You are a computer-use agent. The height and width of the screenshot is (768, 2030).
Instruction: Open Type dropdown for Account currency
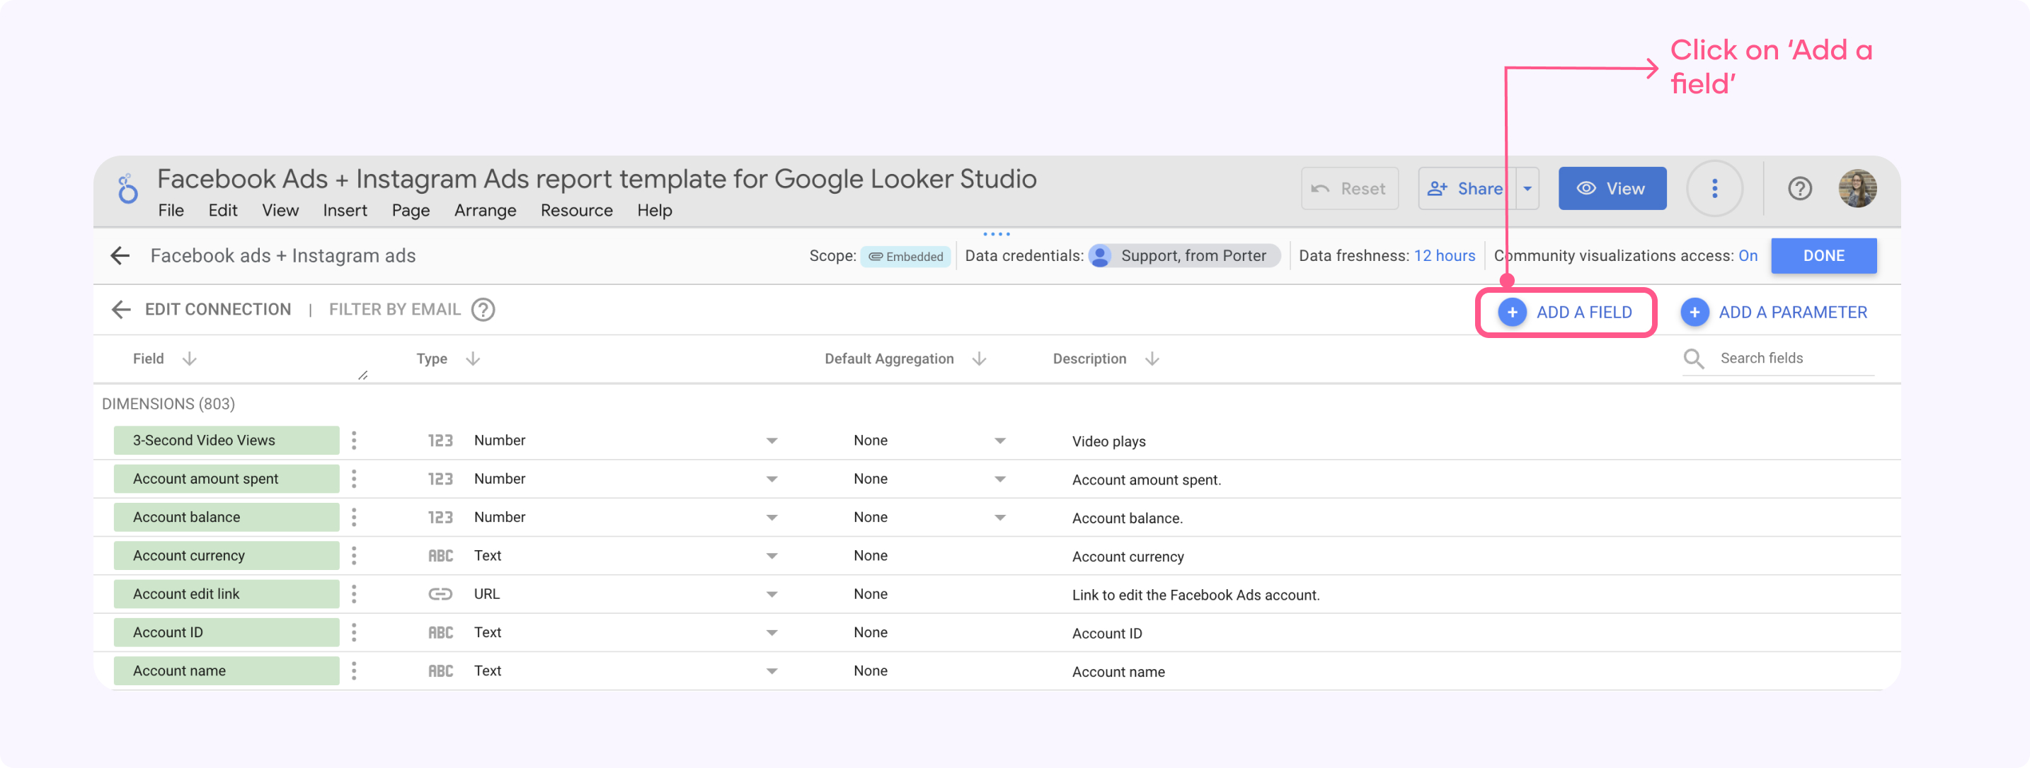(x=772, y=556)
